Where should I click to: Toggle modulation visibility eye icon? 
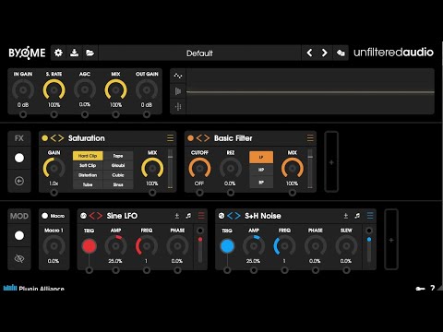click(19, 258)
